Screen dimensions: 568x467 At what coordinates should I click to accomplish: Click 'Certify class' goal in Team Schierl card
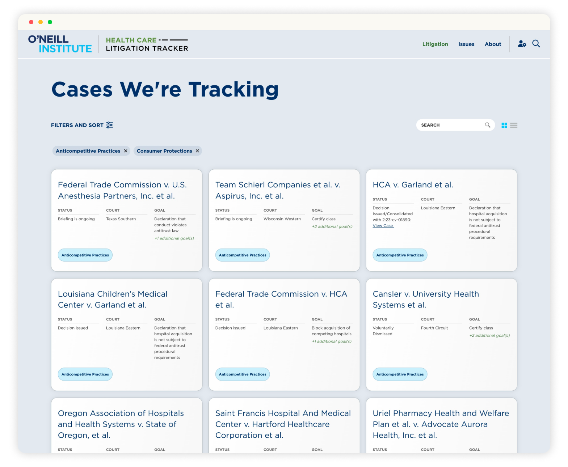324,219
